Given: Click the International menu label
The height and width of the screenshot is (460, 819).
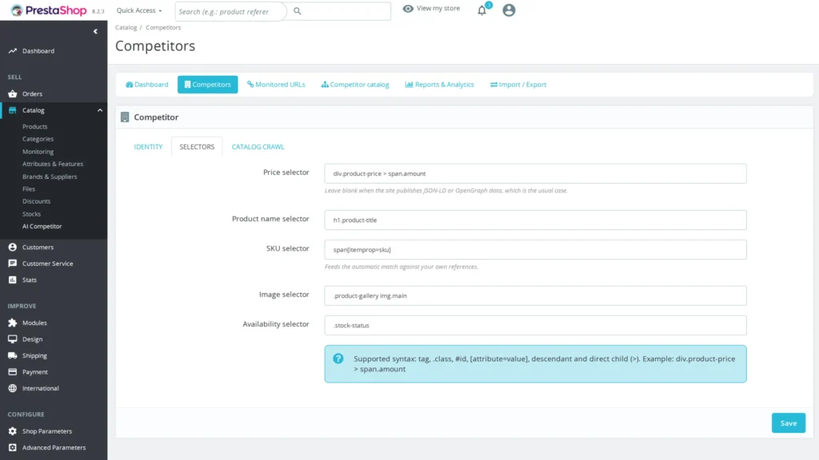Looking at the screenshot, I should click(x=41, y=389).
